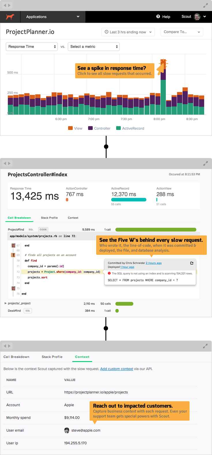
Task: Open the Select a metric dropdown
Action: (x=94, y=47)
